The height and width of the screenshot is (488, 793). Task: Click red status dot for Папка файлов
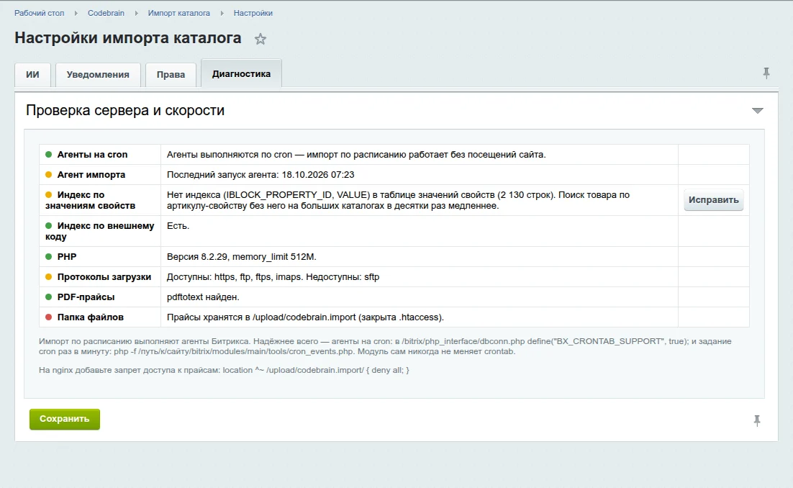[48, 317]
